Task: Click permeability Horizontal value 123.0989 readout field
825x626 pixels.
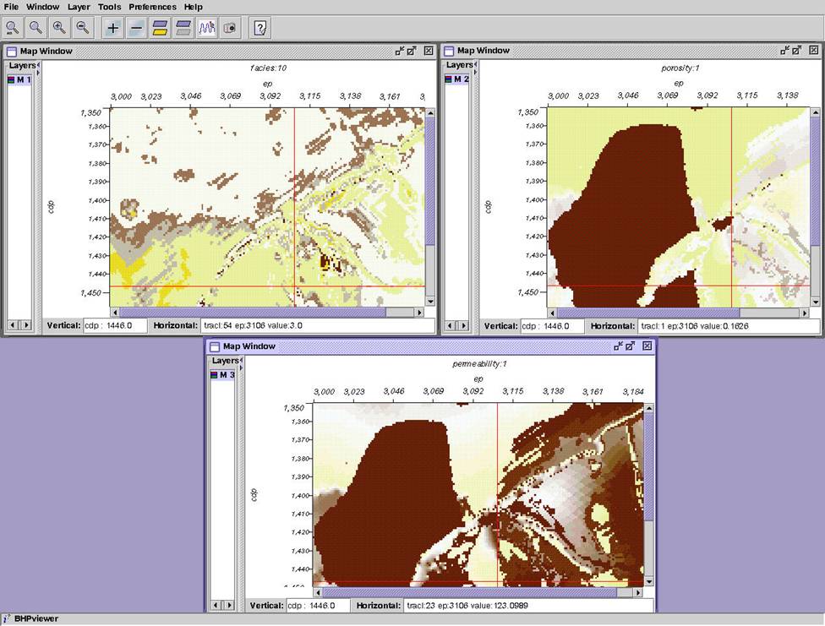Action: point(529,606)
